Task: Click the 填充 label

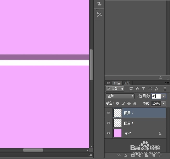Action: (x=146, y=103)
